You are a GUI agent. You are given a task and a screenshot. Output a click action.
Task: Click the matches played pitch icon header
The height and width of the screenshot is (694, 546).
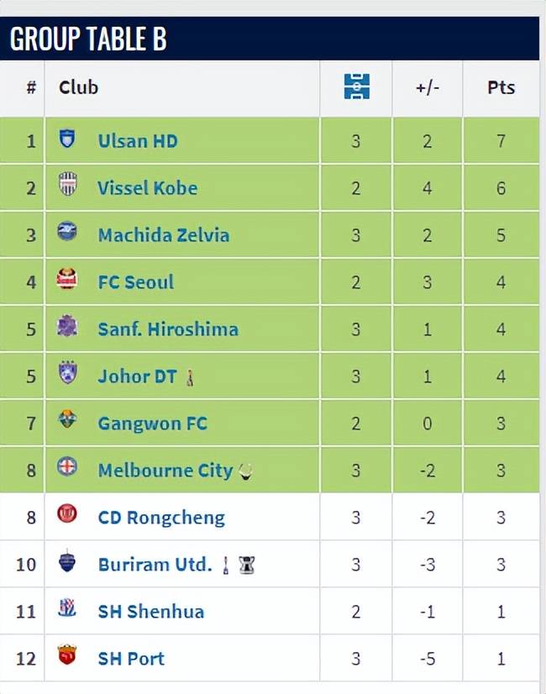coord(356,87)
